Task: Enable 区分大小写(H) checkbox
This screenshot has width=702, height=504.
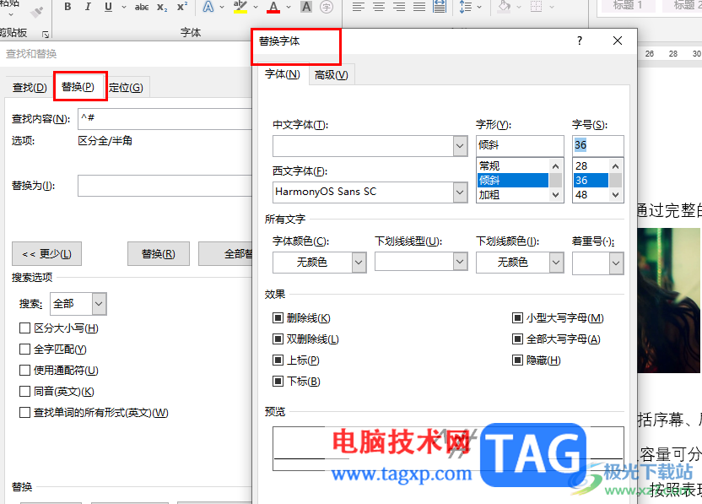Action: [24, 328]
